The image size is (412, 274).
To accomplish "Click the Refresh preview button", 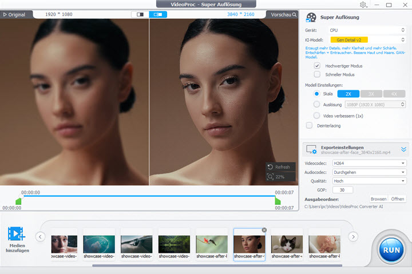I will coord(280,167).
